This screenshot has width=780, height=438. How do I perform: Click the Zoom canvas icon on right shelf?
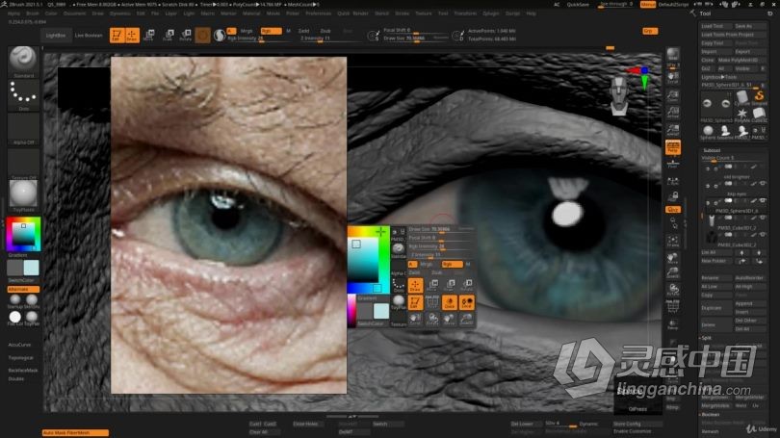pyautogui.click(x=672, y=95)
